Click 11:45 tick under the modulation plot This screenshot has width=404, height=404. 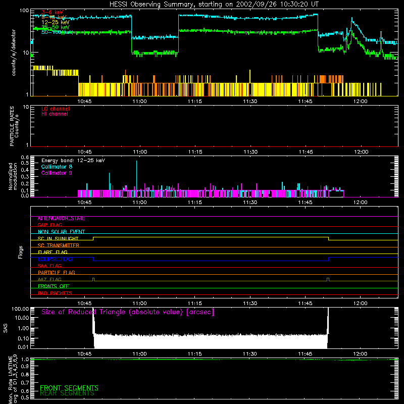click(x=306, y=203)
